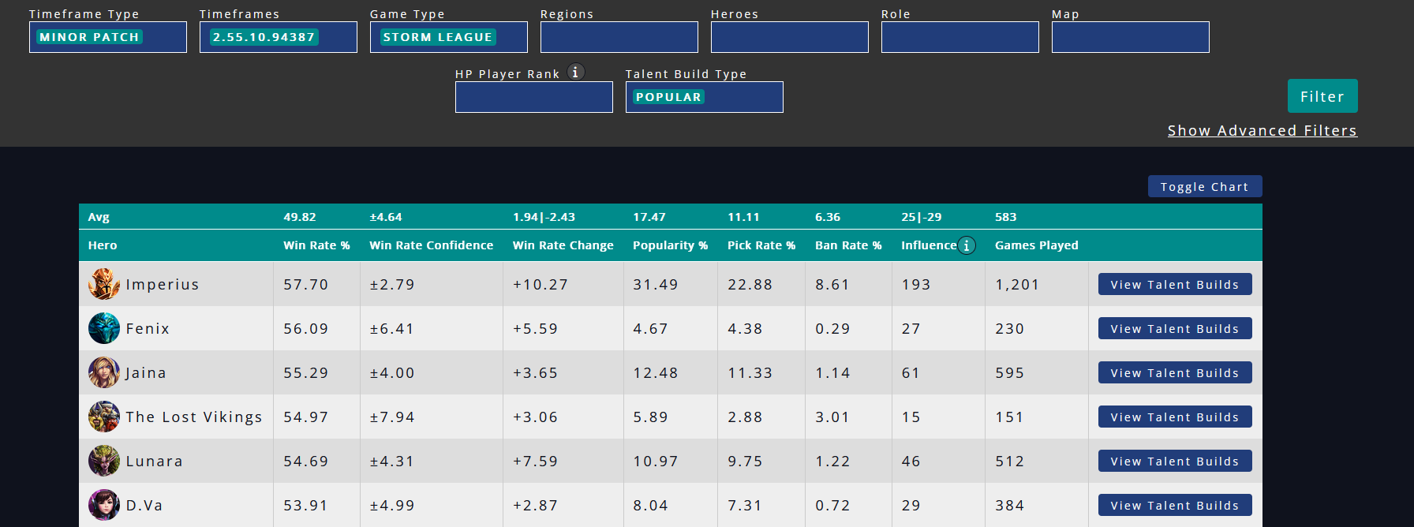This screenshot has height=527, width=1414.
Task: Open the Influence column info icon
Action: point(967,245)
